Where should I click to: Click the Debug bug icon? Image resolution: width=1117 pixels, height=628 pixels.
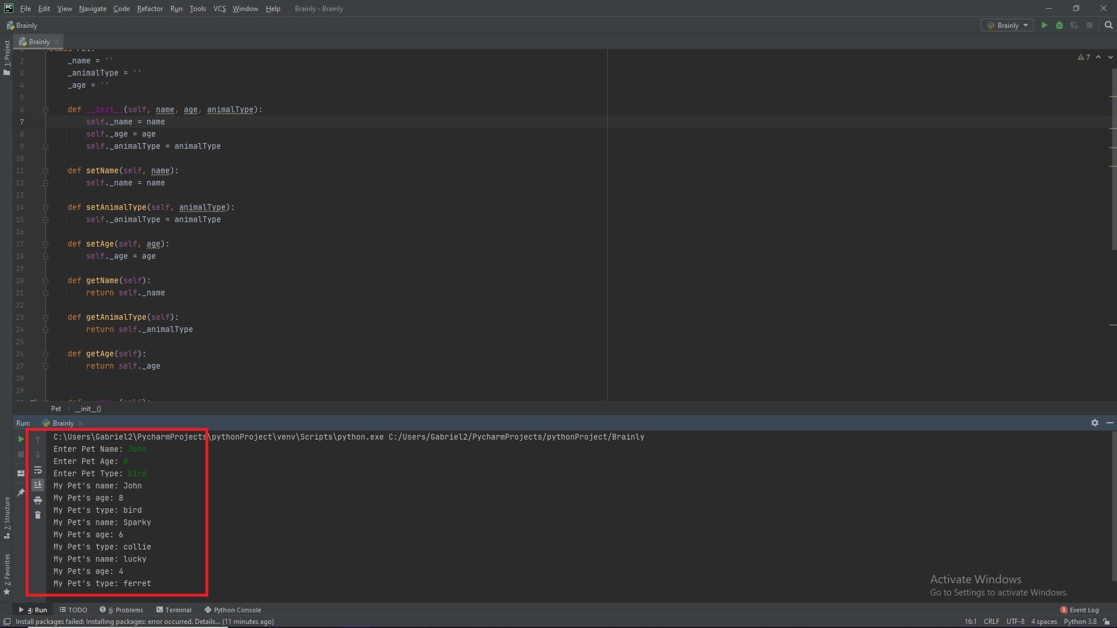point(1059,25)
